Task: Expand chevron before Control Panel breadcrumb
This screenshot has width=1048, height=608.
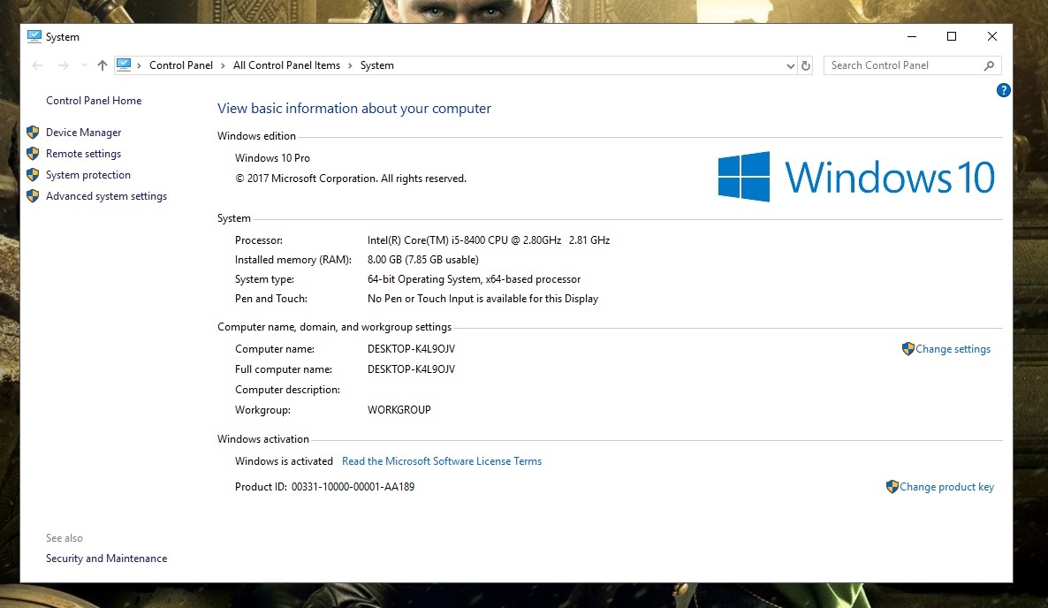Action: (x=139, y=65)
